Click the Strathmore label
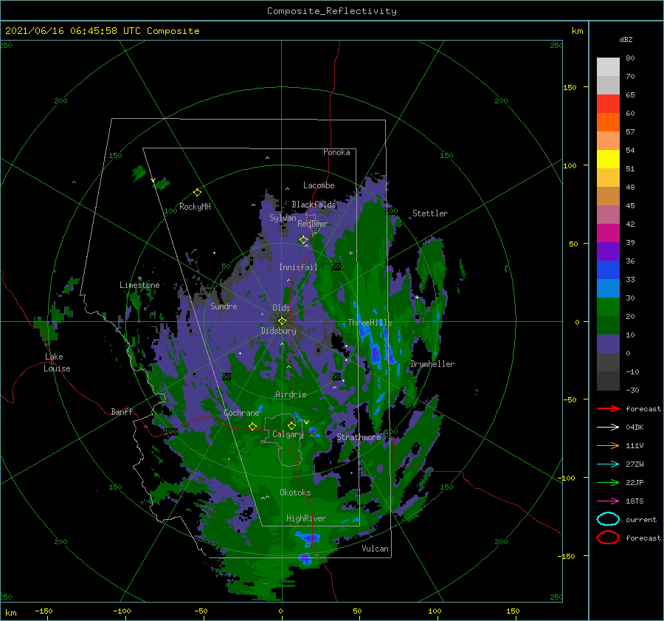 [x=359, y=437]
